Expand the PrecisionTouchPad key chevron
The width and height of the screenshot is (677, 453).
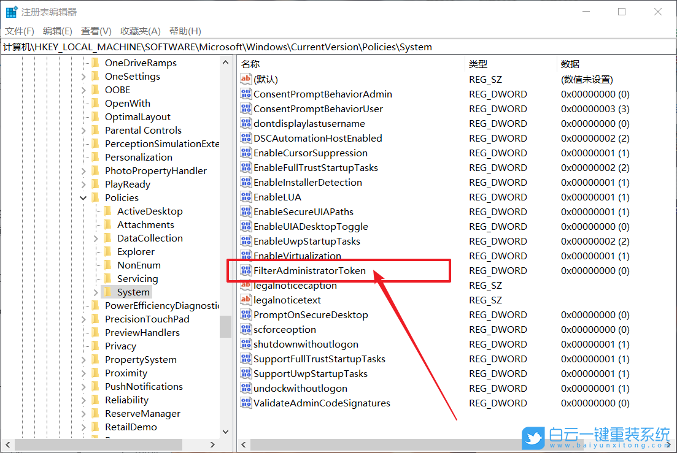pyautogui.click(x=83, y=319)
